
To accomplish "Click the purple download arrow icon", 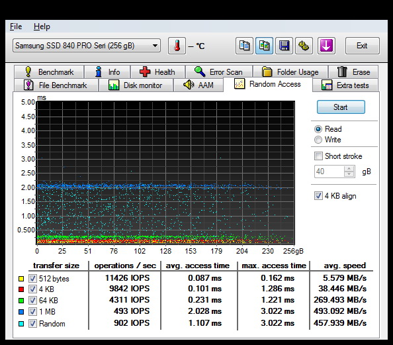I will 326,46.
